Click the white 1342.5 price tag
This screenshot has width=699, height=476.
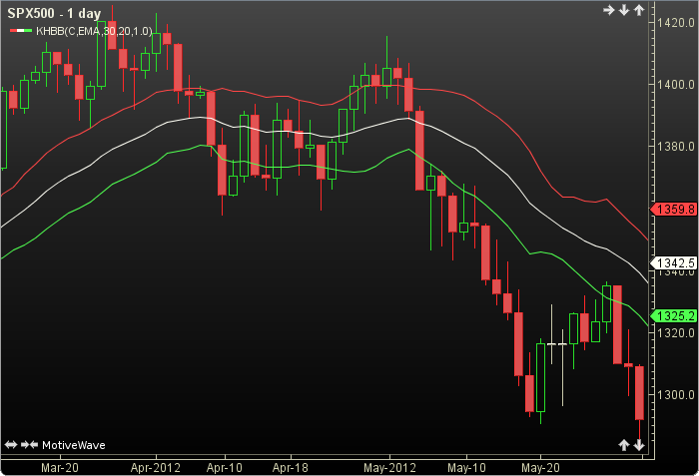coord(674,263)
